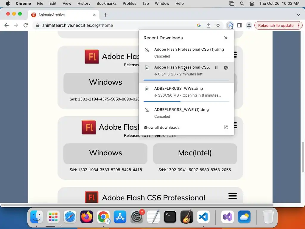Image resolution: width=305 pixels, height=229 pixels.
Task: Open the View menu
Action: point(67,3)
